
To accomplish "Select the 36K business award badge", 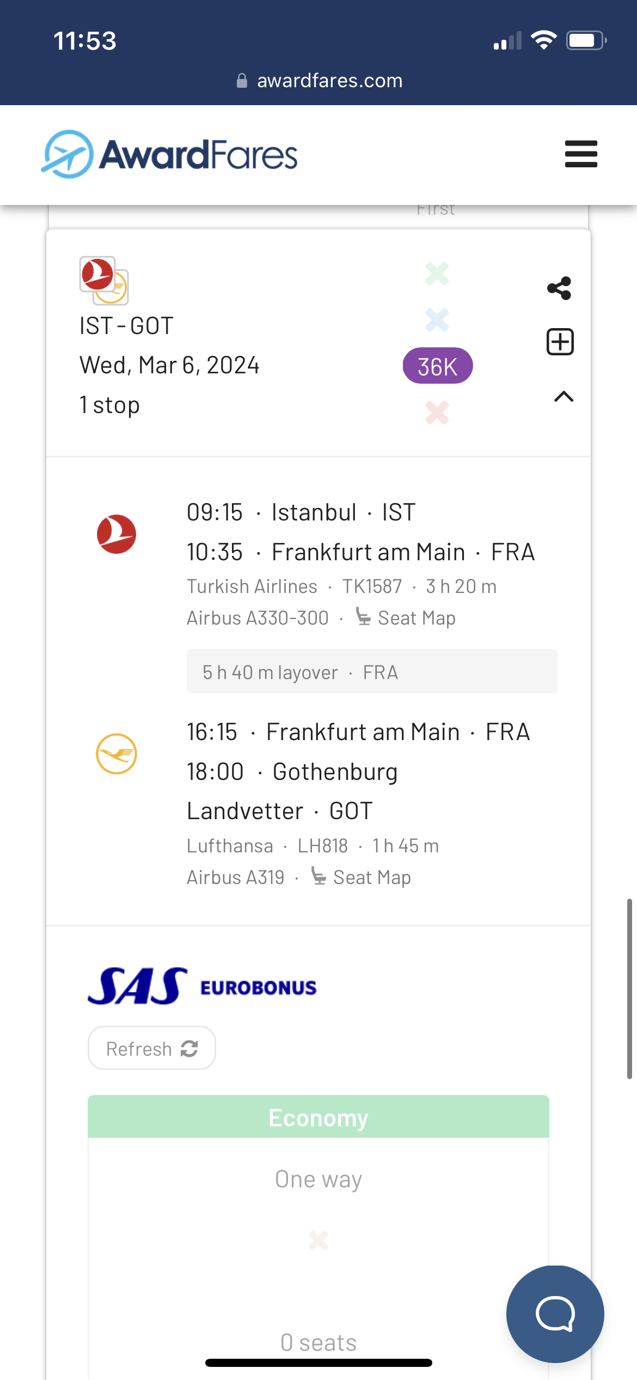I will (437, 366).
